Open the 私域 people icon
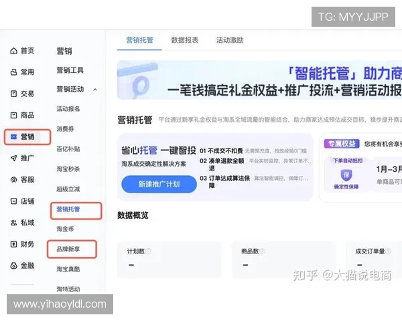 [x=13, y=223]
